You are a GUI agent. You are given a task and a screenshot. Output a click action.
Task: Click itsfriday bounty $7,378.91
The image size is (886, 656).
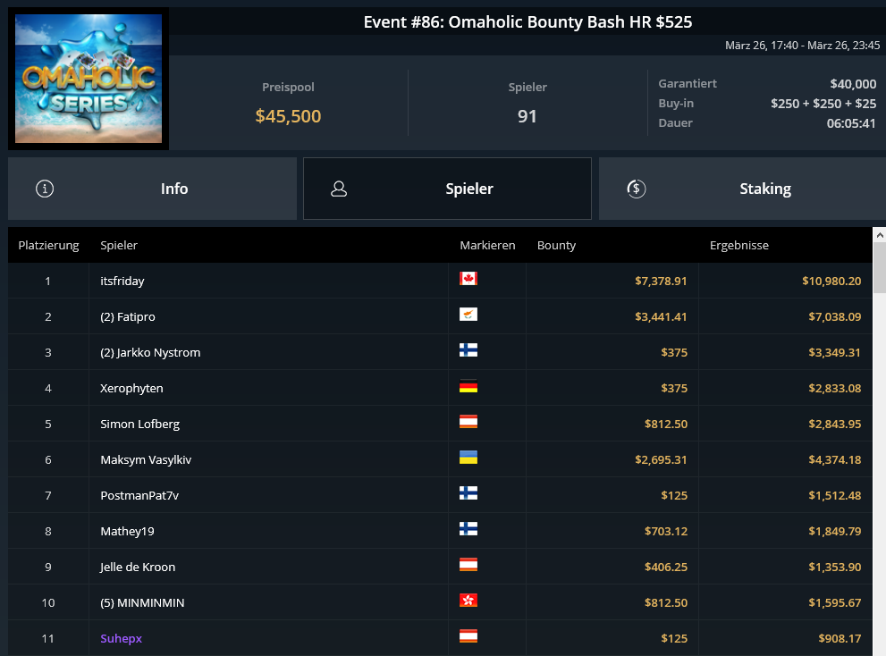pos(661,281)
